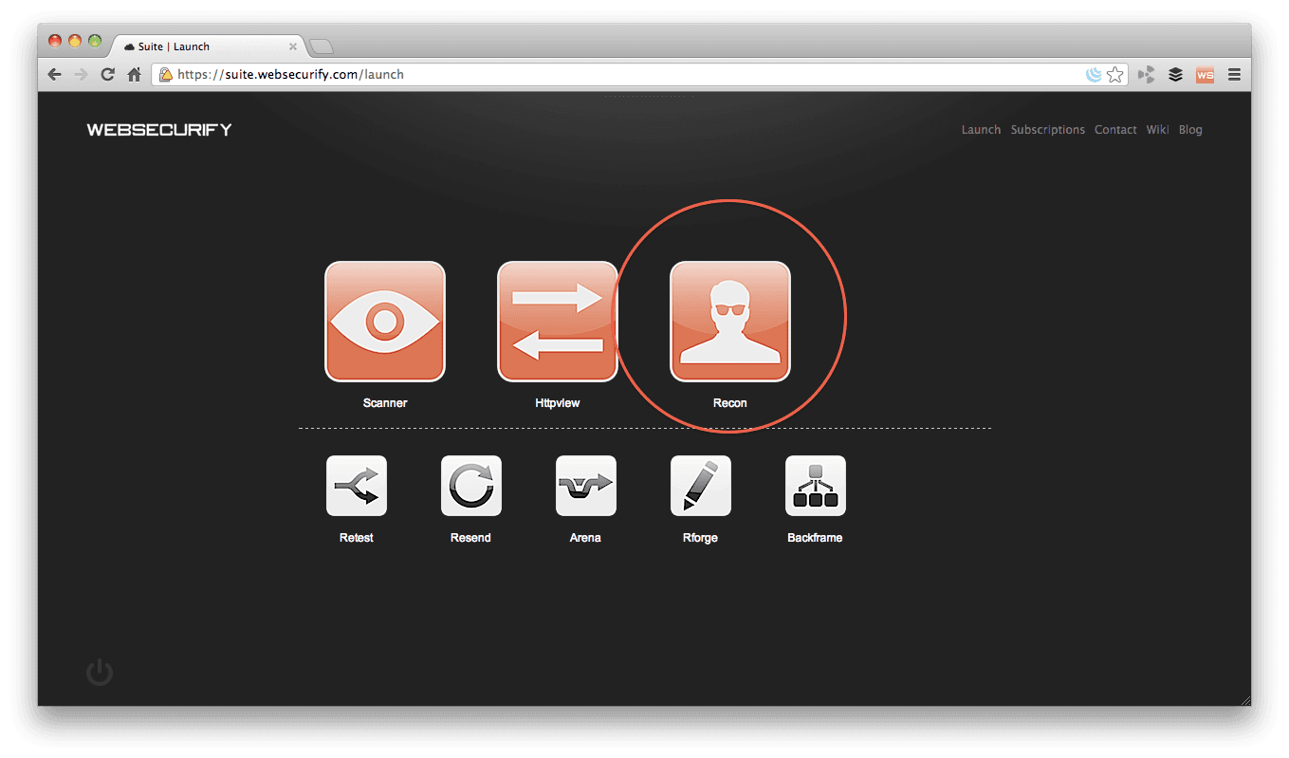Viewport: 1289px width, 758px height.
Task: Click the site security lock icon
Action: click(x=165, y=74)
